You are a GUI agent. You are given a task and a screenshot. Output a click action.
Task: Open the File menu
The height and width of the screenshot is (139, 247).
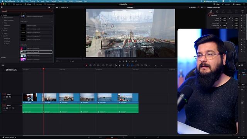[x=18, y=1]
